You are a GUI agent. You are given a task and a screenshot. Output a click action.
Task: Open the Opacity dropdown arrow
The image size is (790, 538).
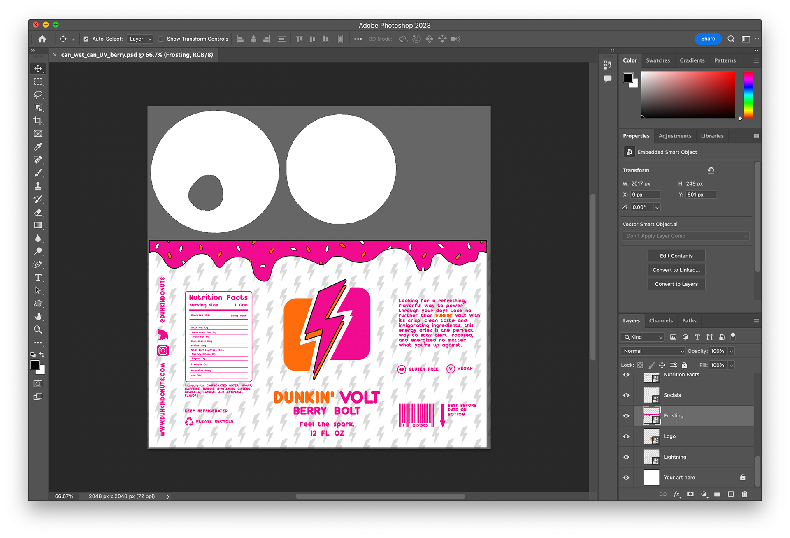tap(731, 351)
